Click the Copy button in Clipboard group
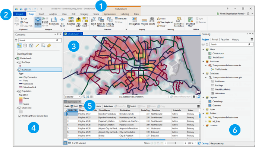 [24, 22]
